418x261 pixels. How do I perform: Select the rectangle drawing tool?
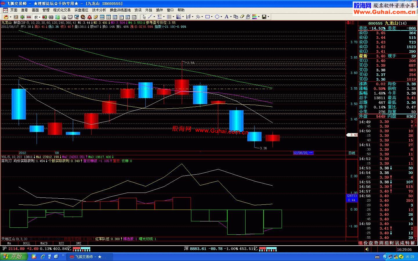click(208, 17)
